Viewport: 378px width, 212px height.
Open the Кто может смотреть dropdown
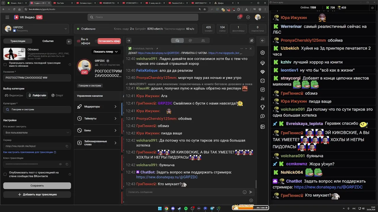coord(37,132)
